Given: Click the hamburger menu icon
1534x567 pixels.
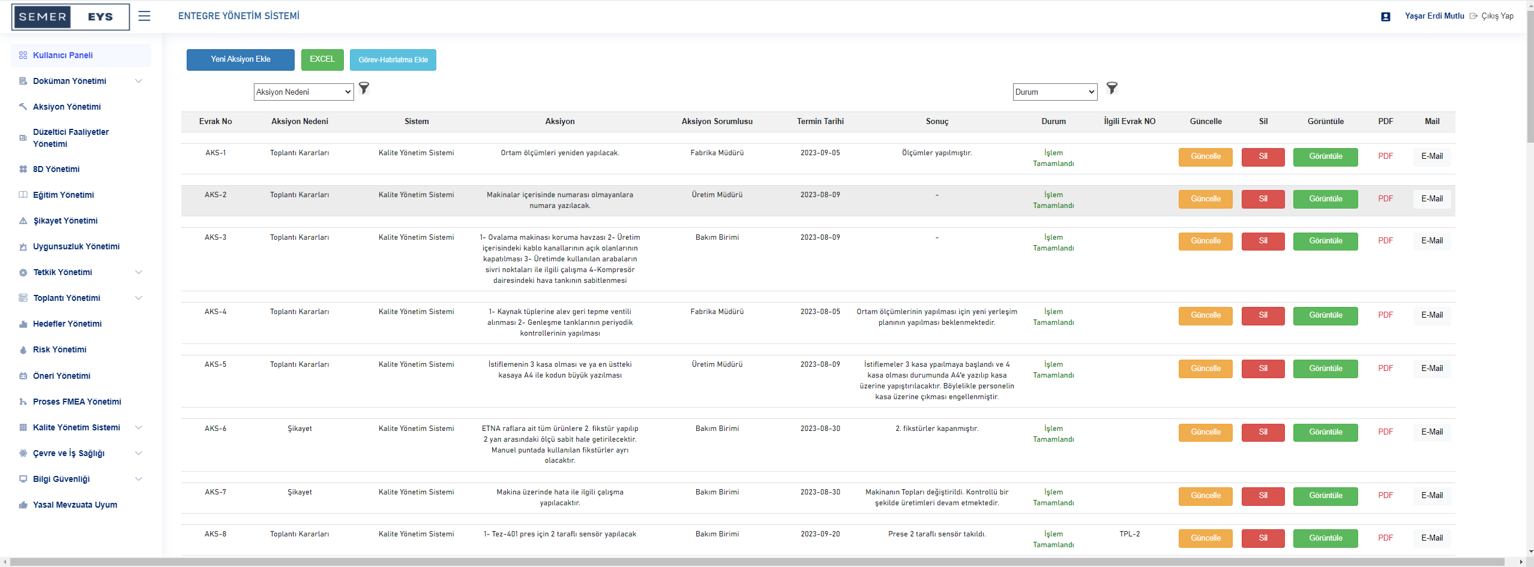Looking at the screenshot, I should (x=144, y=16).
